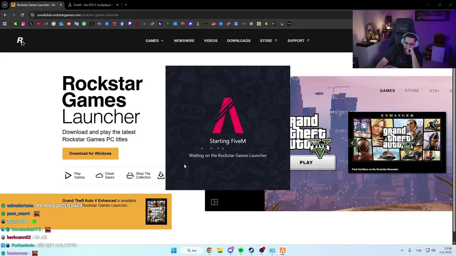456x256 pixels.
Task: Open OBS Studio from the taskbar
Action: click(262, 250)
